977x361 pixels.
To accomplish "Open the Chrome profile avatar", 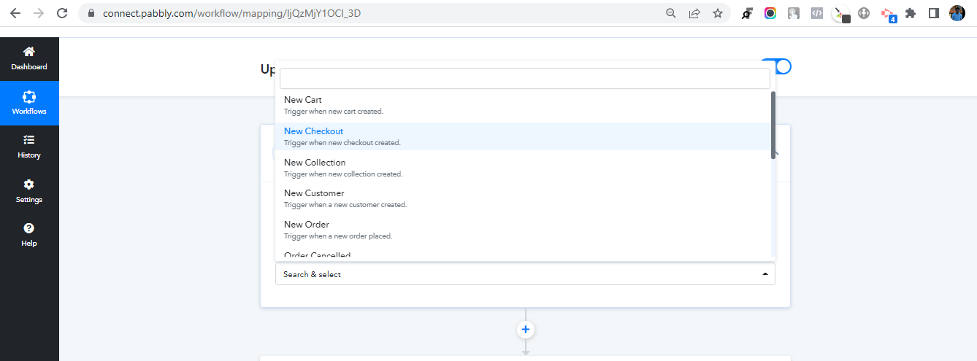I will point(957,13).
